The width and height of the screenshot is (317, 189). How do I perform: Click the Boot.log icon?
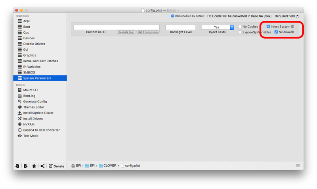[x=19, y=96]
